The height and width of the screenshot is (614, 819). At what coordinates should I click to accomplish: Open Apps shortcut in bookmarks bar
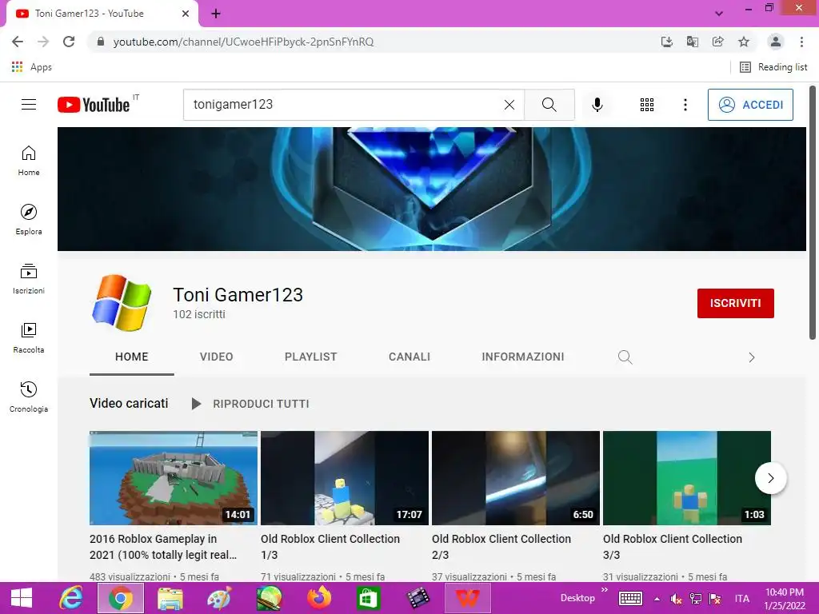[31, 67]
